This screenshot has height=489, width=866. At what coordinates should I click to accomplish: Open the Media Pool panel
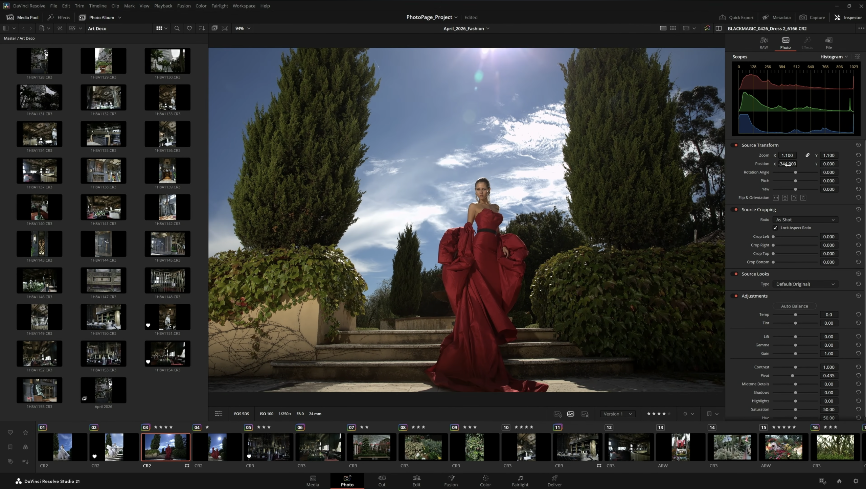coord(22,17)
